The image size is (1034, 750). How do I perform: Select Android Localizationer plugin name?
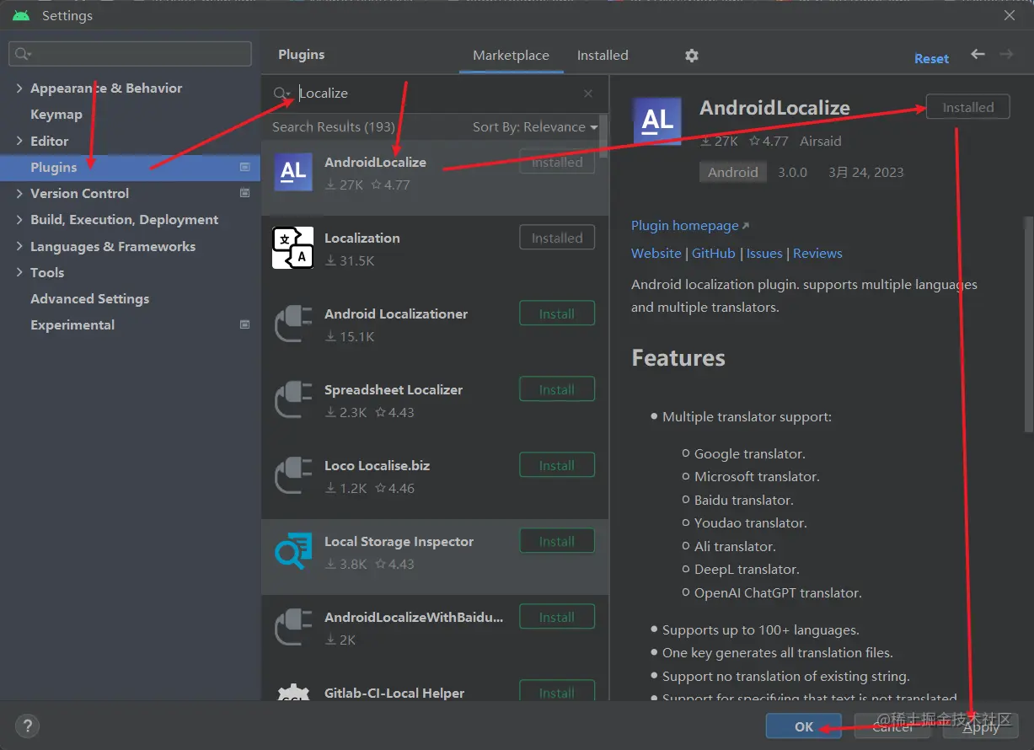click(x=396, y=313)
